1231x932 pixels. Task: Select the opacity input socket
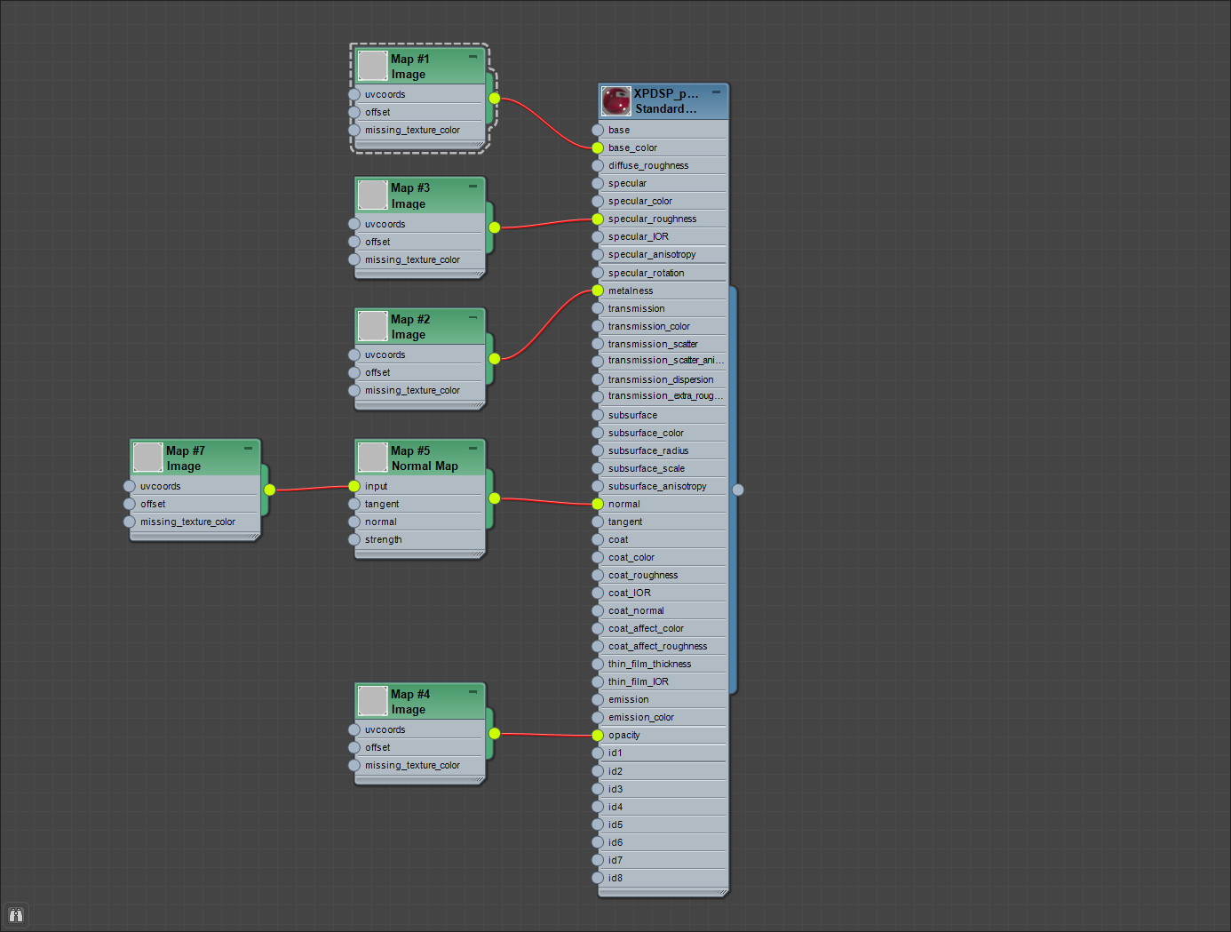coord(597,735)
